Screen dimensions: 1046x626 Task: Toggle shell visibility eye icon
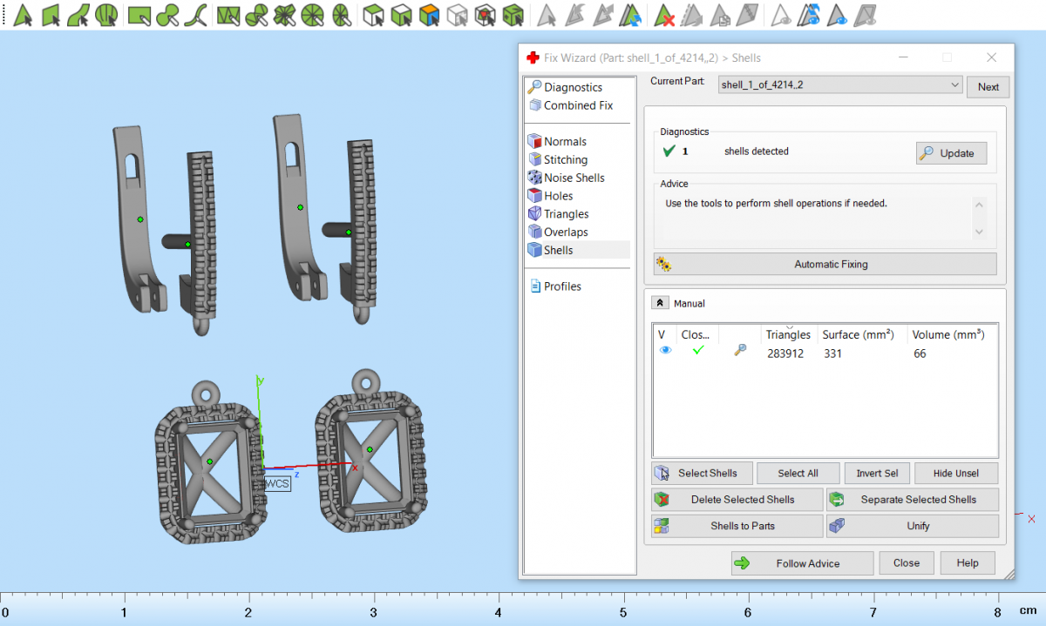click(x=666, y=350)
